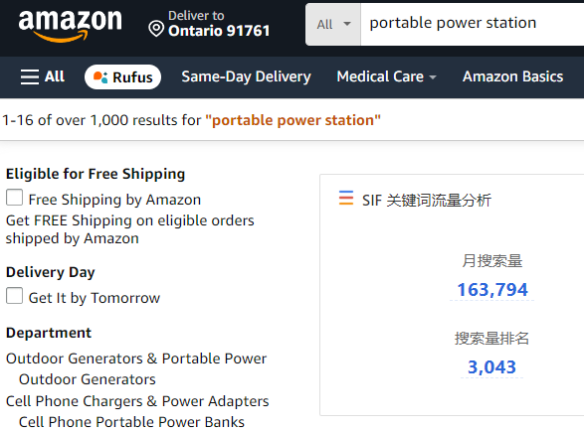Click search rank value 3,043
This screenshot has height=431, width=584.
tap(491, 367)
